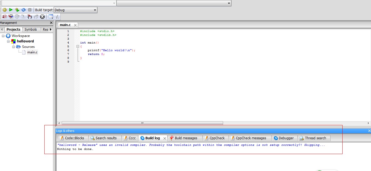The height and width of the screenshot is (171, 371).
Task: Click the printf "Hello world!\n" code line
Action: (112, 50)
